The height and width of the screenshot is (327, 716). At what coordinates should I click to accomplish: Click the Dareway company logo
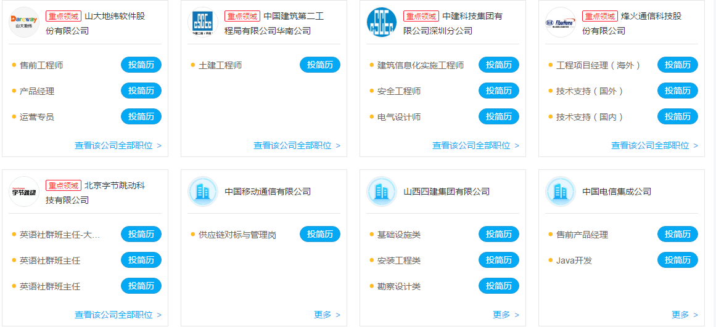[x=24, y=22]
